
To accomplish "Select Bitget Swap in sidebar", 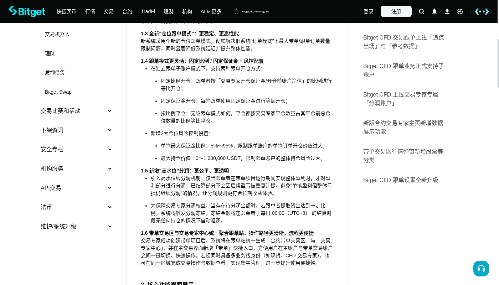I will pos(58,92).
